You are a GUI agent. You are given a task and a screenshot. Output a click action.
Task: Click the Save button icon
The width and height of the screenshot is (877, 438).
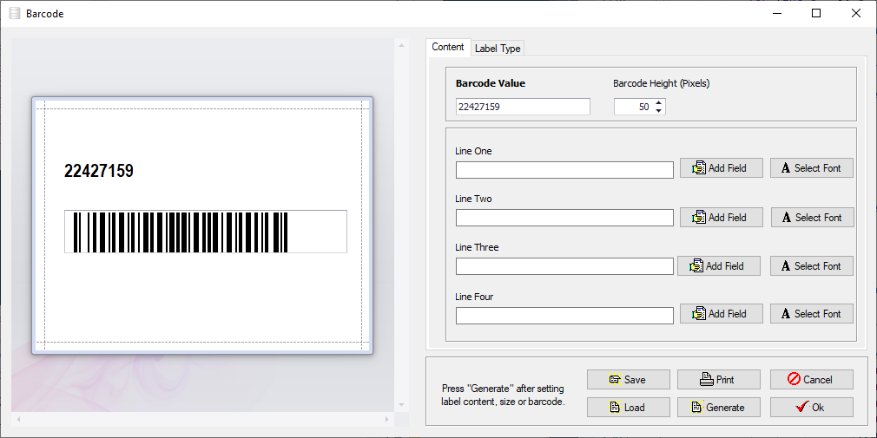point(628,380)
